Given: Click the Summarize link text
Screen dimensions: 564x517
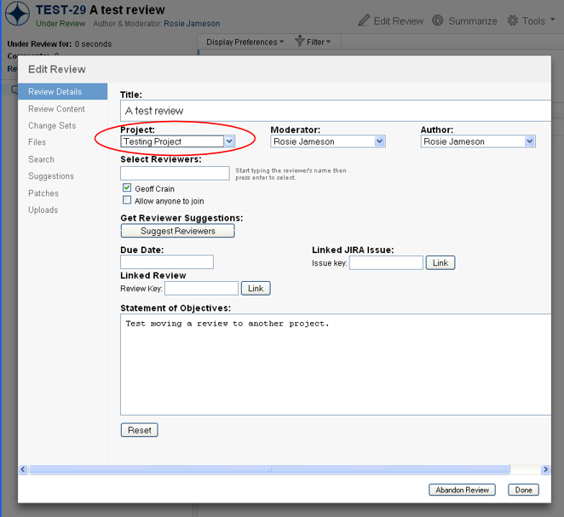Looking at the screenshot, I should tap(473, 20).
